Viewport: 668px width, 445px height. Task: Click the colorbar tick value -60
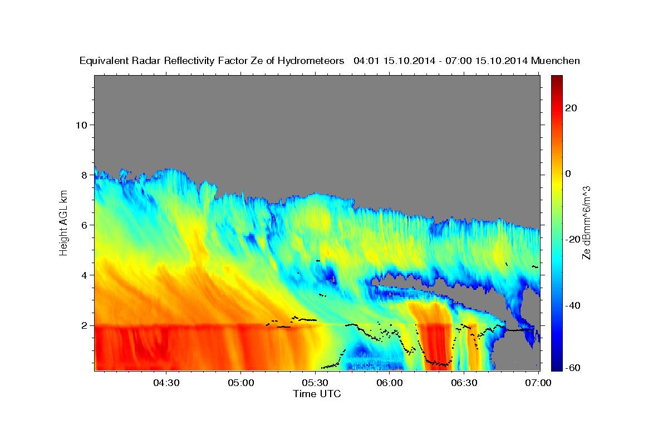click(x=573, y=367)
